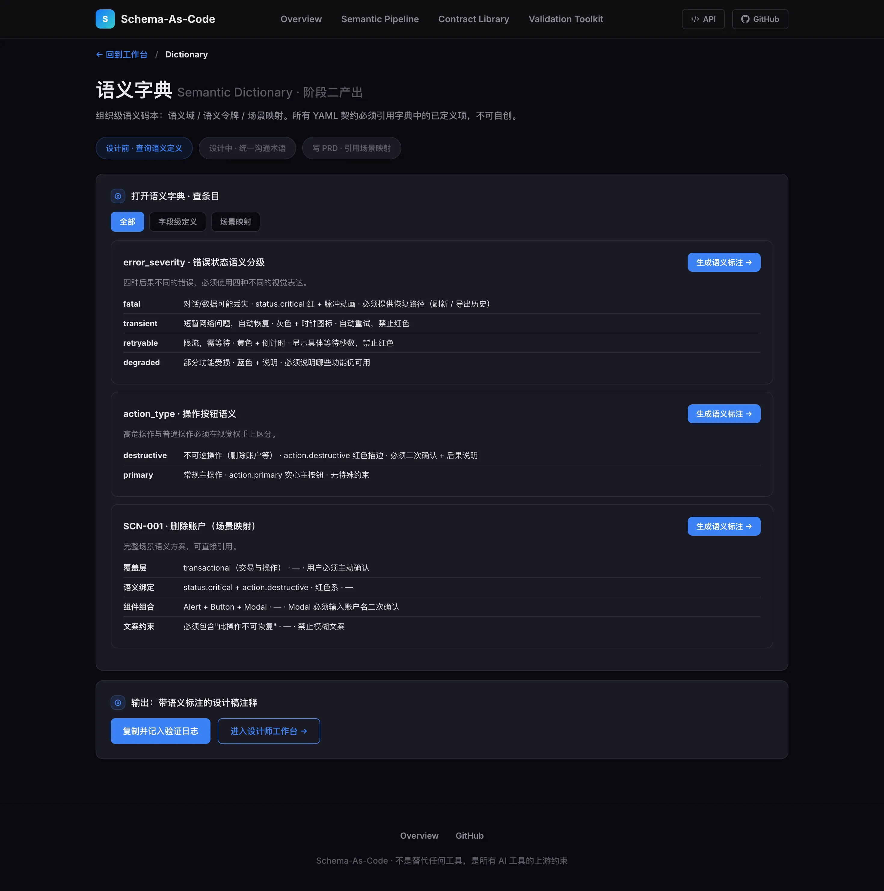This screenshot has width=884, height=891.
Task: Click the 组件组合 row label
Action: pyautogui.click(x=139, y=607)
